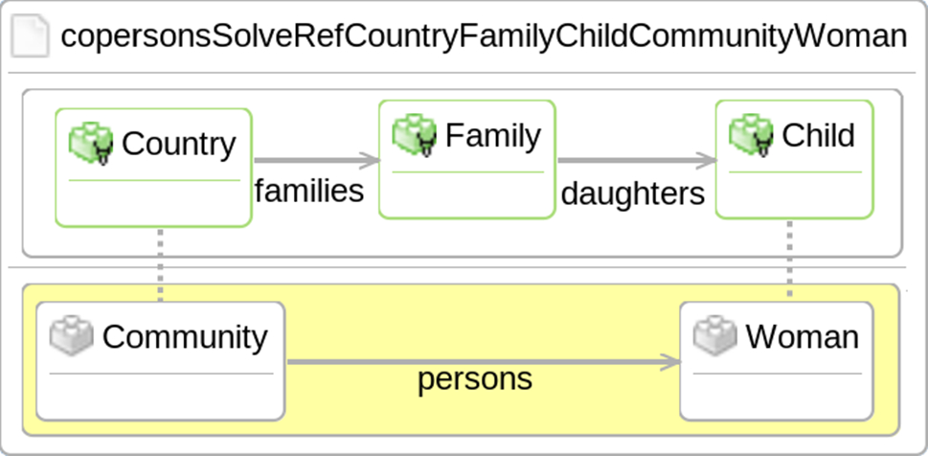928x456 pixels.
Task: Click the green Family node icon
Action: click(x=416, y=136)
